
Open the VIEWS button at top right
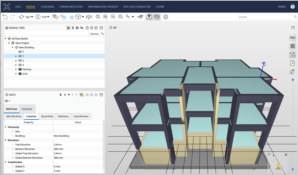point(282,7)
